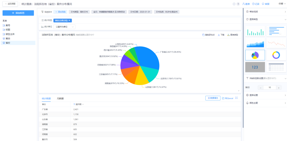Expand the 颜色主题 section
The image size is (287, 141).
pos(265,103)
